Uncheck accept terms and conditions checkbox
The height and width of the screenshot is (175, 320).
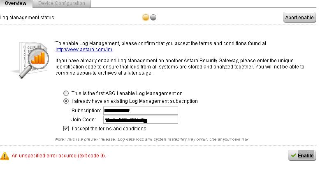point(66,128)
